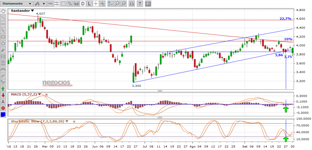Insert a green up arrow marker
Viewport: 312px width, 150px height.
click(3, 89)
